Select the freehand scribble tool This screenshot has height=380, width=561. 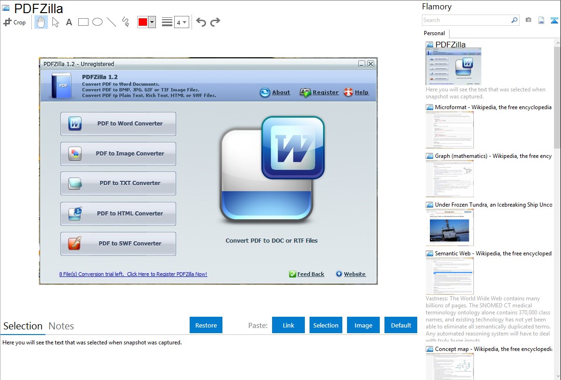[x=125, y=22]
